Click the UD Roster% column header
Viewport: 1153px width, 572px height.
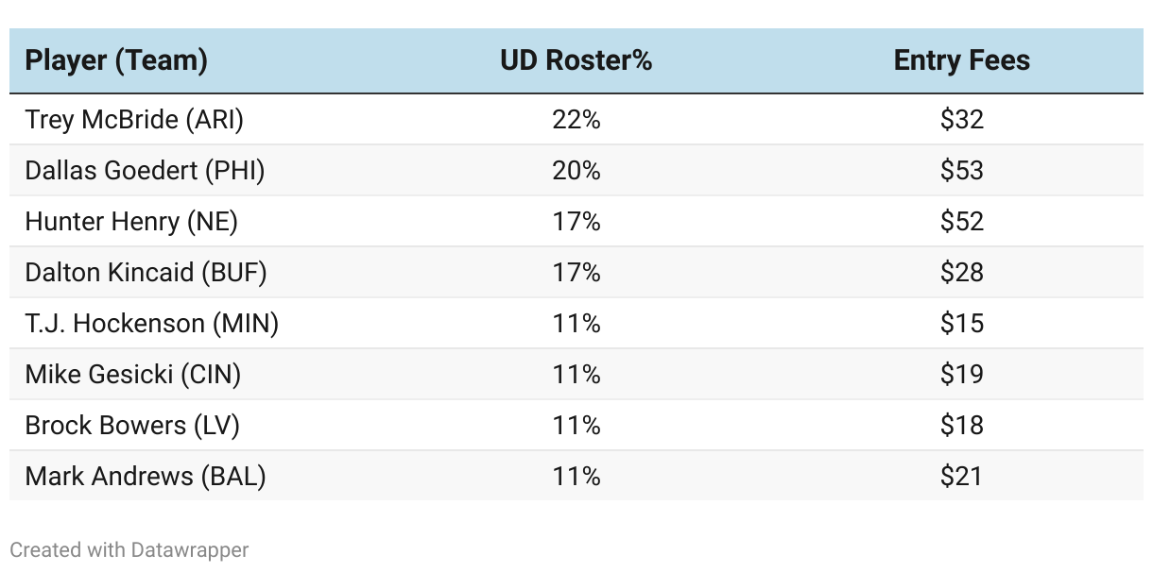click(576, 60)
